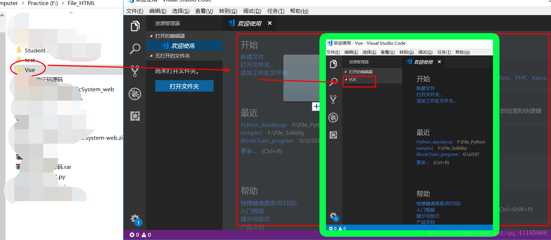551x240 pixels.
Task: Open 查看(V) menu in outer VS Code window
Action: coord(204,11)
